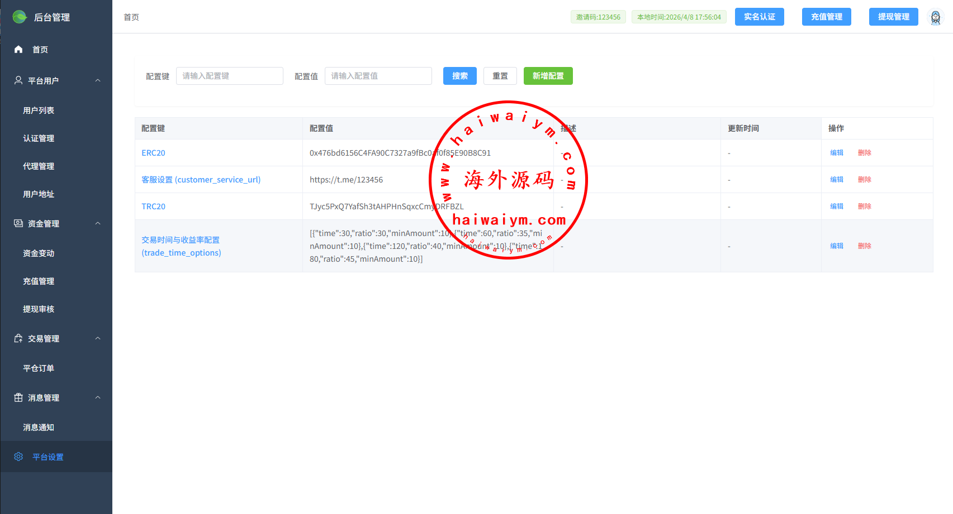The width and height of the screenshot is (953, 514).
Task: Click the platform settings gear icon
Action: 18,457
